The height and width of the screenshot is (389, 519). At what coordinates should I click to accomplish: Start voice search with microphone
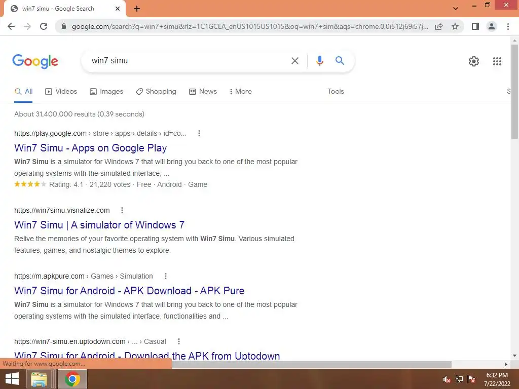point(319,61)
